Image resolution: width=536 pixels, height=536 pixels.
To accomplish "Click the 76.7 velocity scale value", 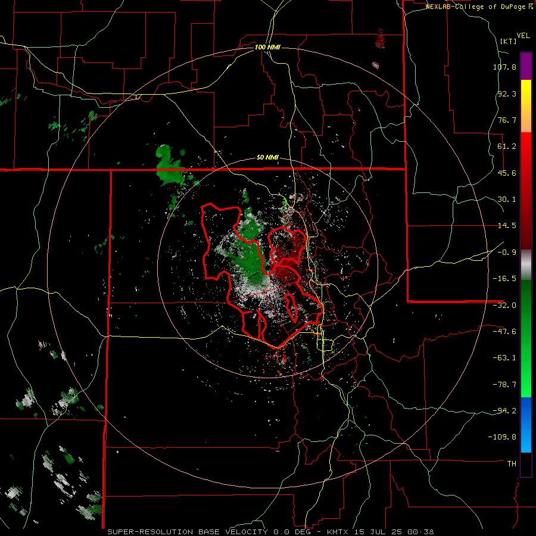I will coord(507,120).
